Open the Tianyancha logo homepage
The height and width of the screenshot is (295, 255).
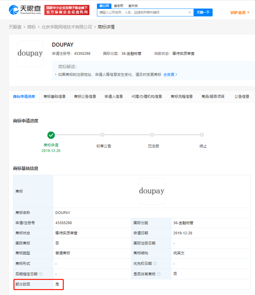click(25, 10)
